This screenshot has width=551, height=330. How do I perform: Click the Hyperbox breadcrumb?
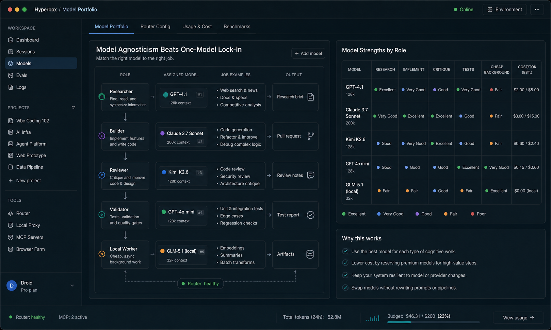point(46,10)
